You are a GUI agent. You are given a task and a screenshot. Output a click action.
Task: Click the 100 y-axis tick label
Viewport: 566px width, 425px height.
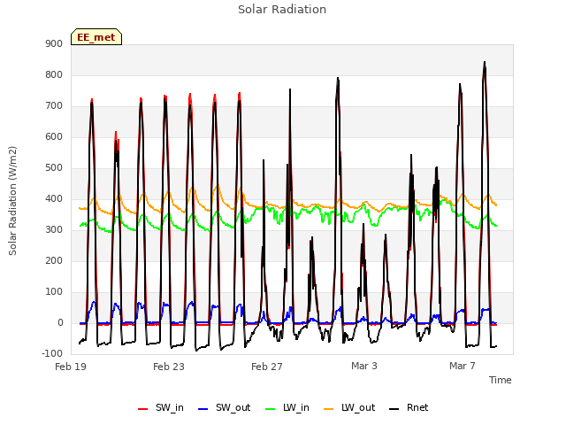pyautogui.click(x=54, y=292)
